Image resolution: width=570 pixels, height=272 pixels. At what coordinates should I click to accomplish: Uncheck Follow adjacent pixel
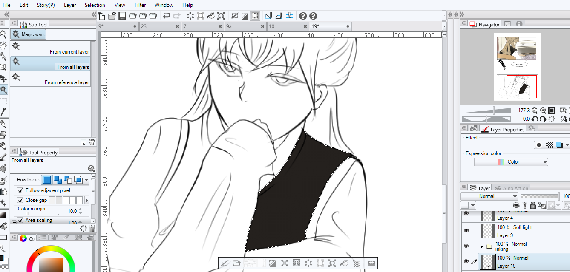pos(20,190)
